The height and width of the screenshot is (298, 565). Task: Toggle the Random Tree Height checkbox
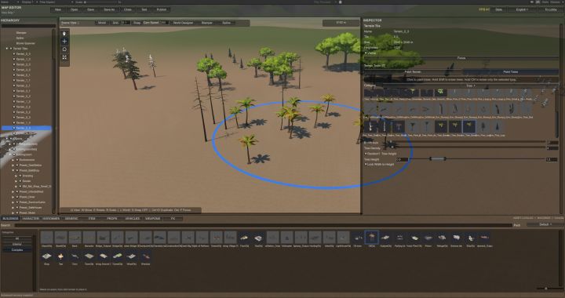[366, 154]
